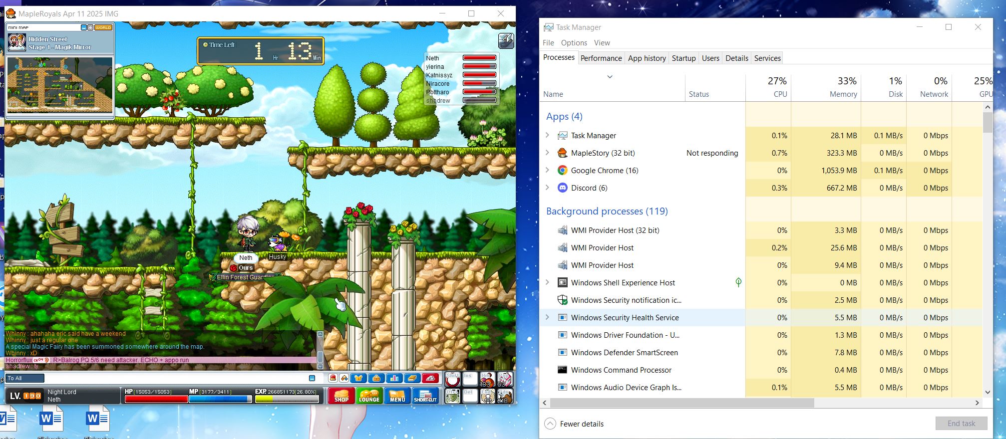This screenshot has height=439, width=1006.
Task: Minimize the mini map panel
Action: pyautogui.click(x=84, y=27)
